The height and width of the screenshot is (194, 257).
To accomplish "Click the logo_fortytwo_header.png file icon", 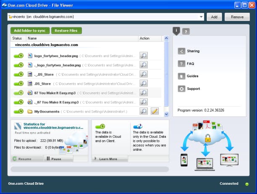I will click(x=30, y=56).
